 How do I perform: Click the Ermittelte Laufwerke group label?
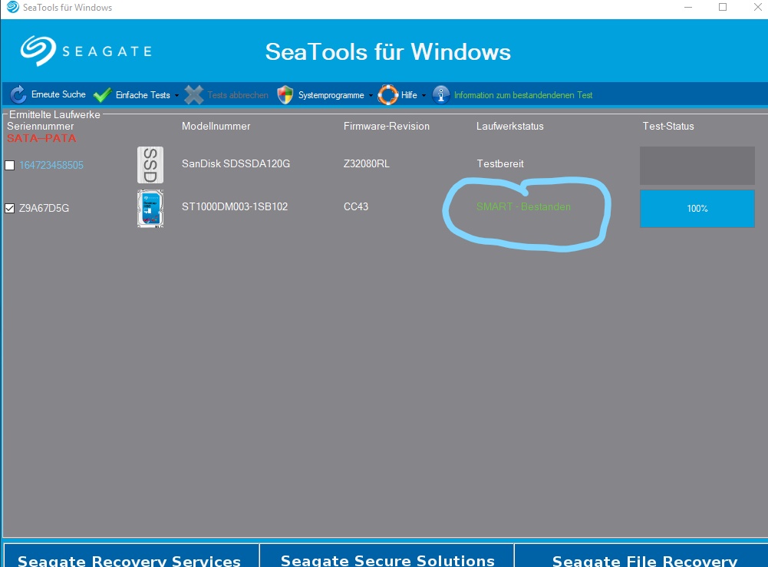[x=54, y=114]
